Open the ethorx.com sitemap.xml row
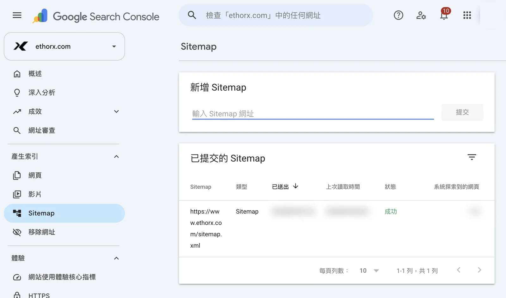This screenshot has width=506, height=298. pyautogui.click(x=336, y=228)
